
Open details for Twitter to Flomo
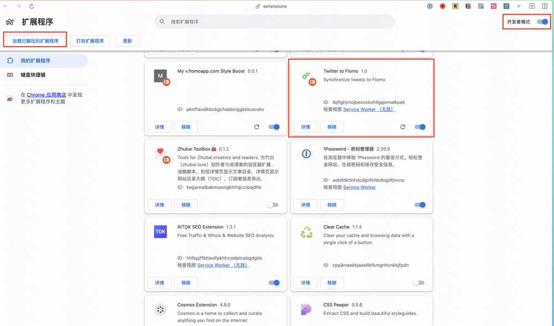pos(305,127)
